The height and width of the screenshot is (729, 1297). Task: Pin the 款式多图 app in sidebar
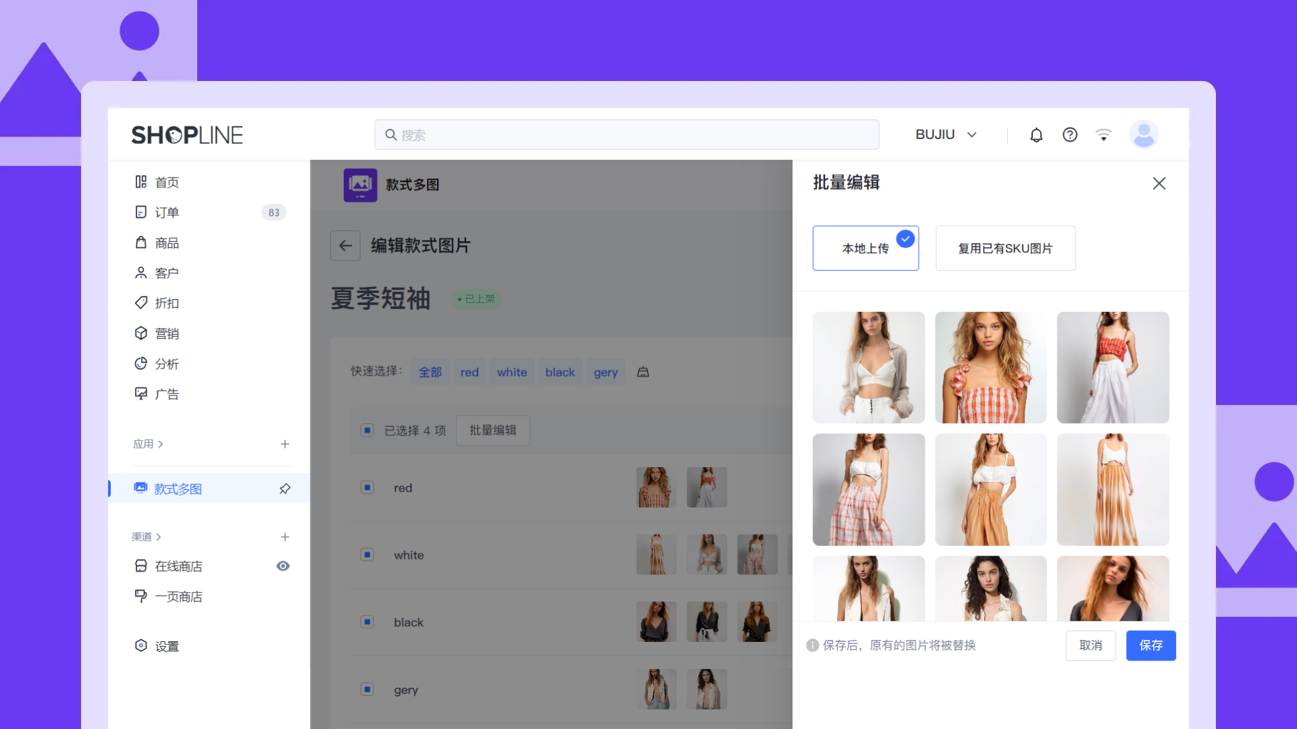tap(285, 489)
